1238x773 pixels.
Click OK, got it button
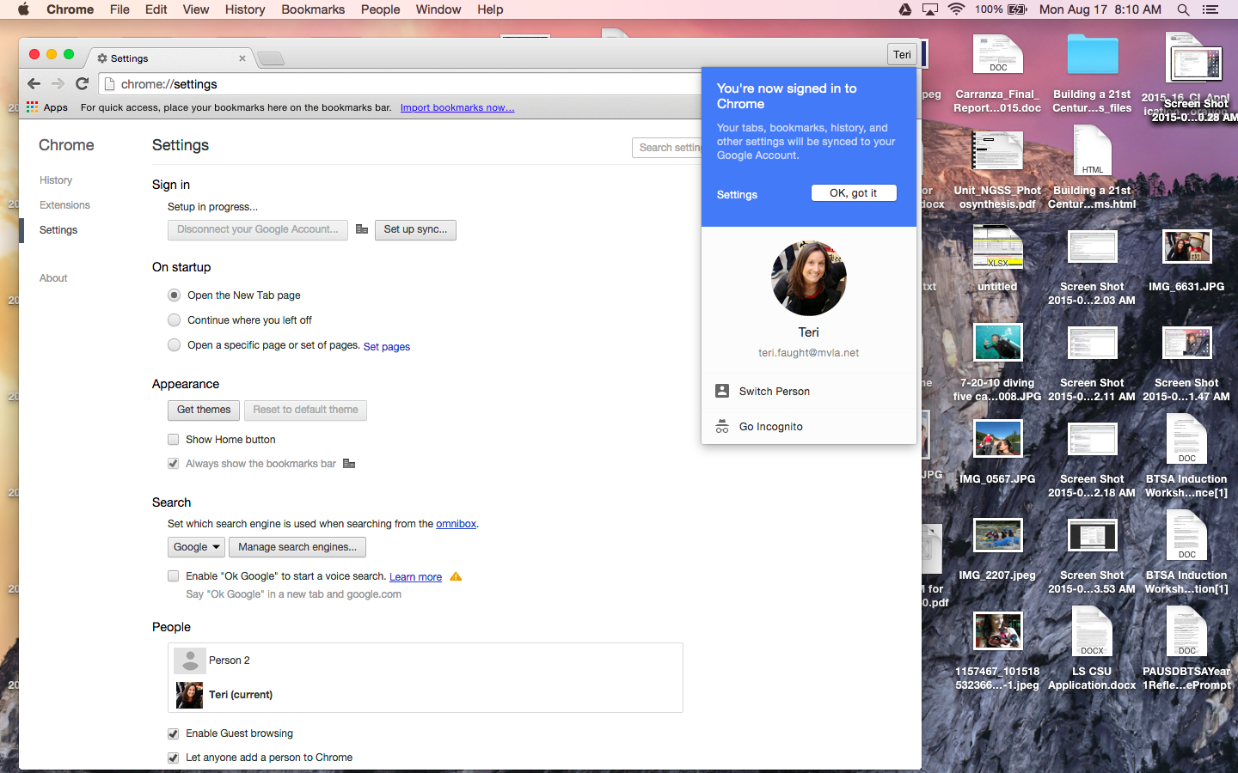pos(854,193)
